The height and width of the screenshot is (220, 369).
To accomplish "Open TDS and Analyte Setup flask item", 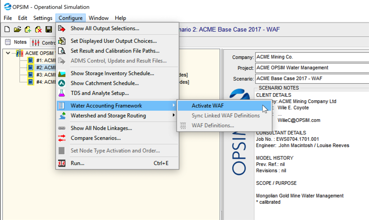I will [100, 93].
